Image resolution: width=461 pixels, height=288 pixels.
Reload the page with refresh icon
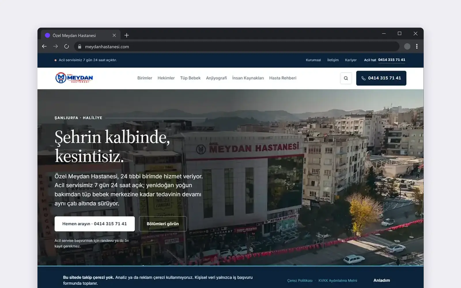click(x=67, y=46)
